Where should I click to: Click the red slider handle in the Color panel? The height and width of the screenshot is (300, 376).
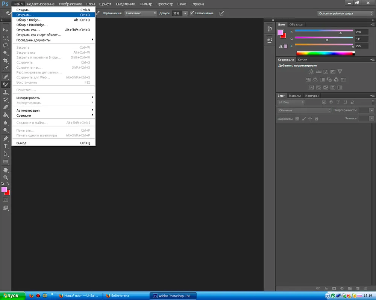pos(341,33)
